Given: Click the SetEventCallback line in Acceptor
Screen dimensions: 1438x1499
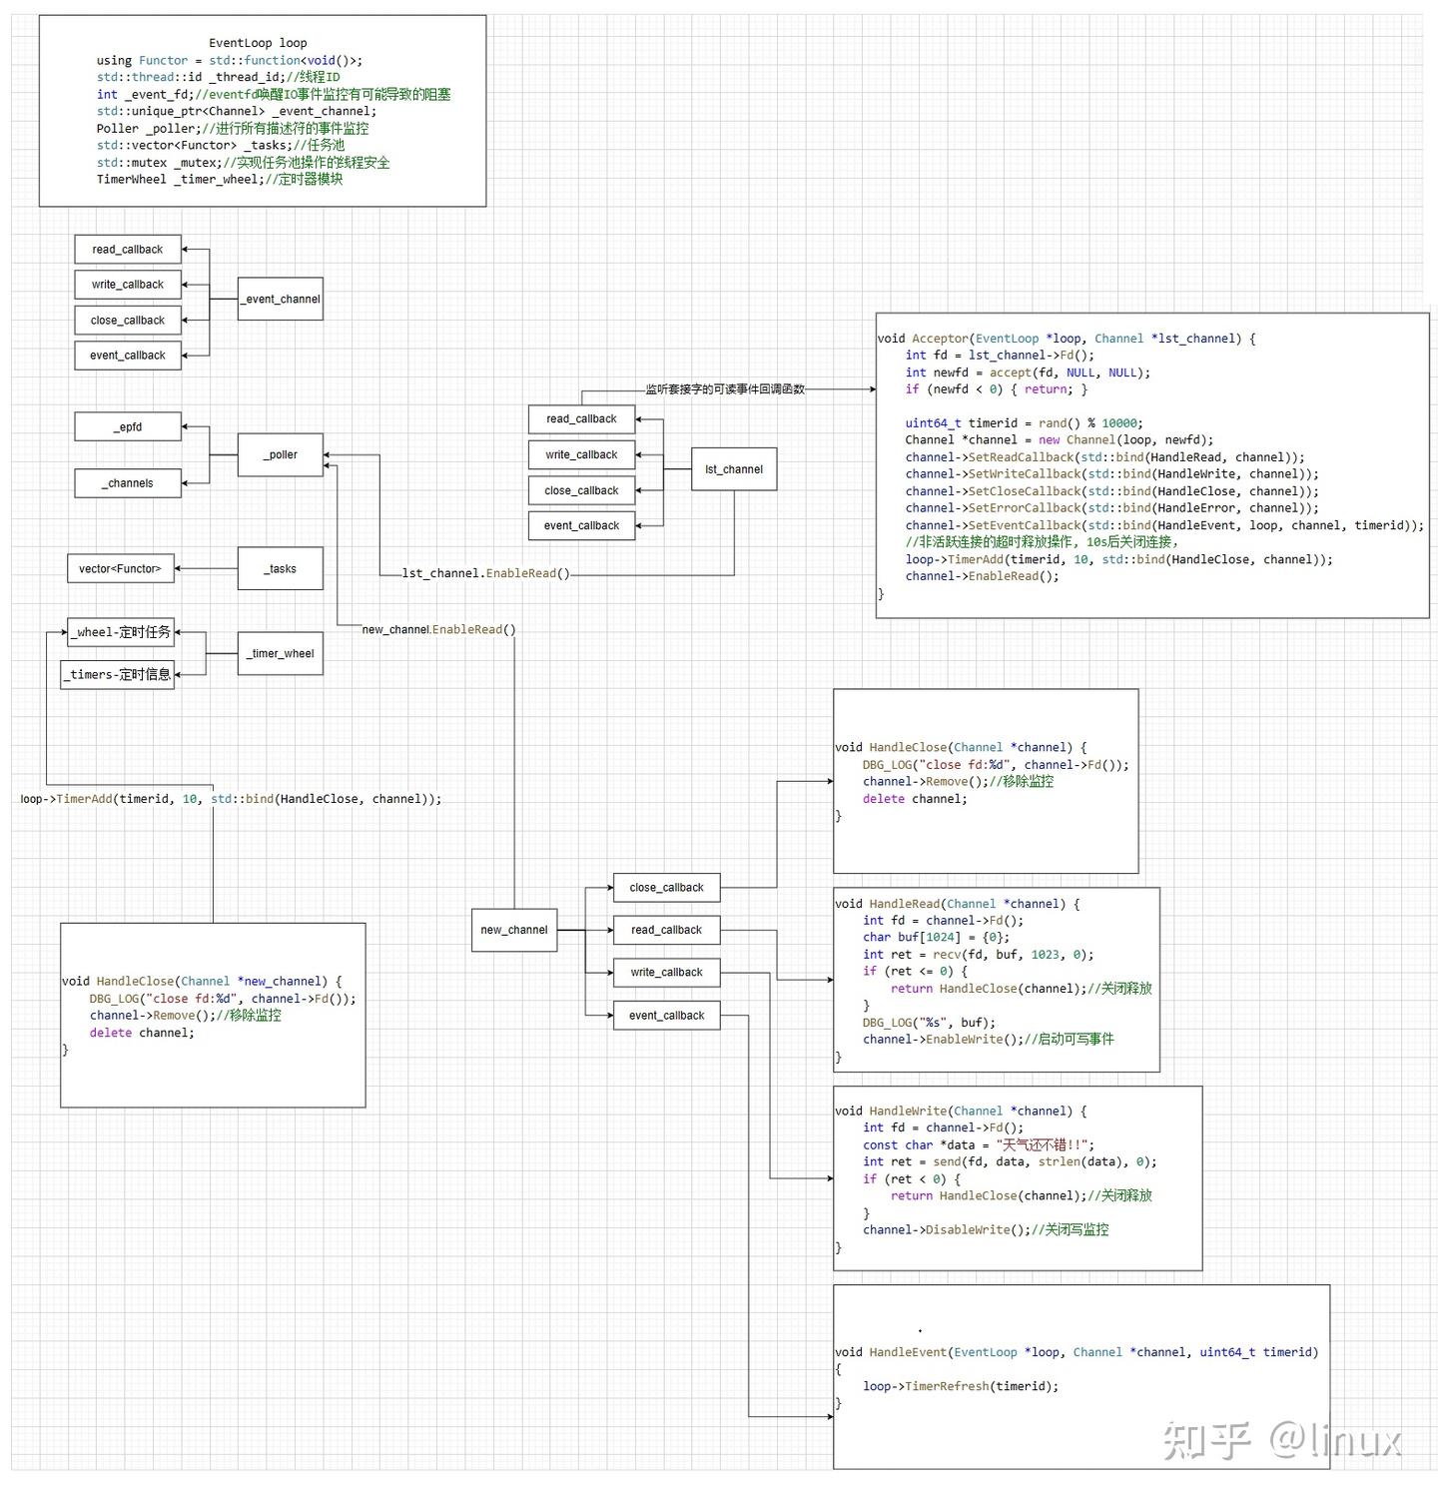Looking at the screenshot, I should pyautogui.click(x=1164, y=525).
